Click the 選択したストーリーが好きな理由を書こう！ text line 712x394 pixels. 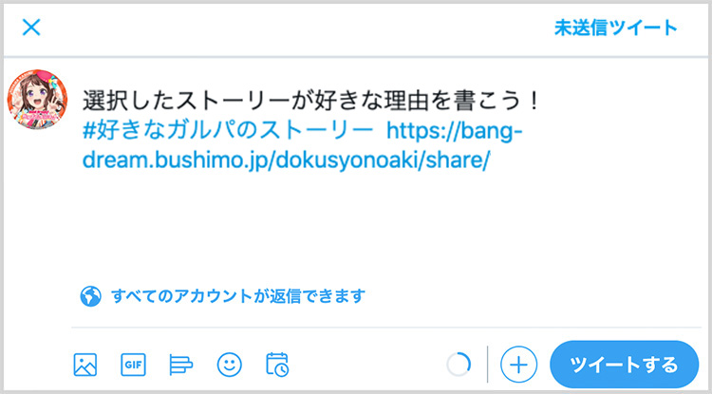(310, 101)
